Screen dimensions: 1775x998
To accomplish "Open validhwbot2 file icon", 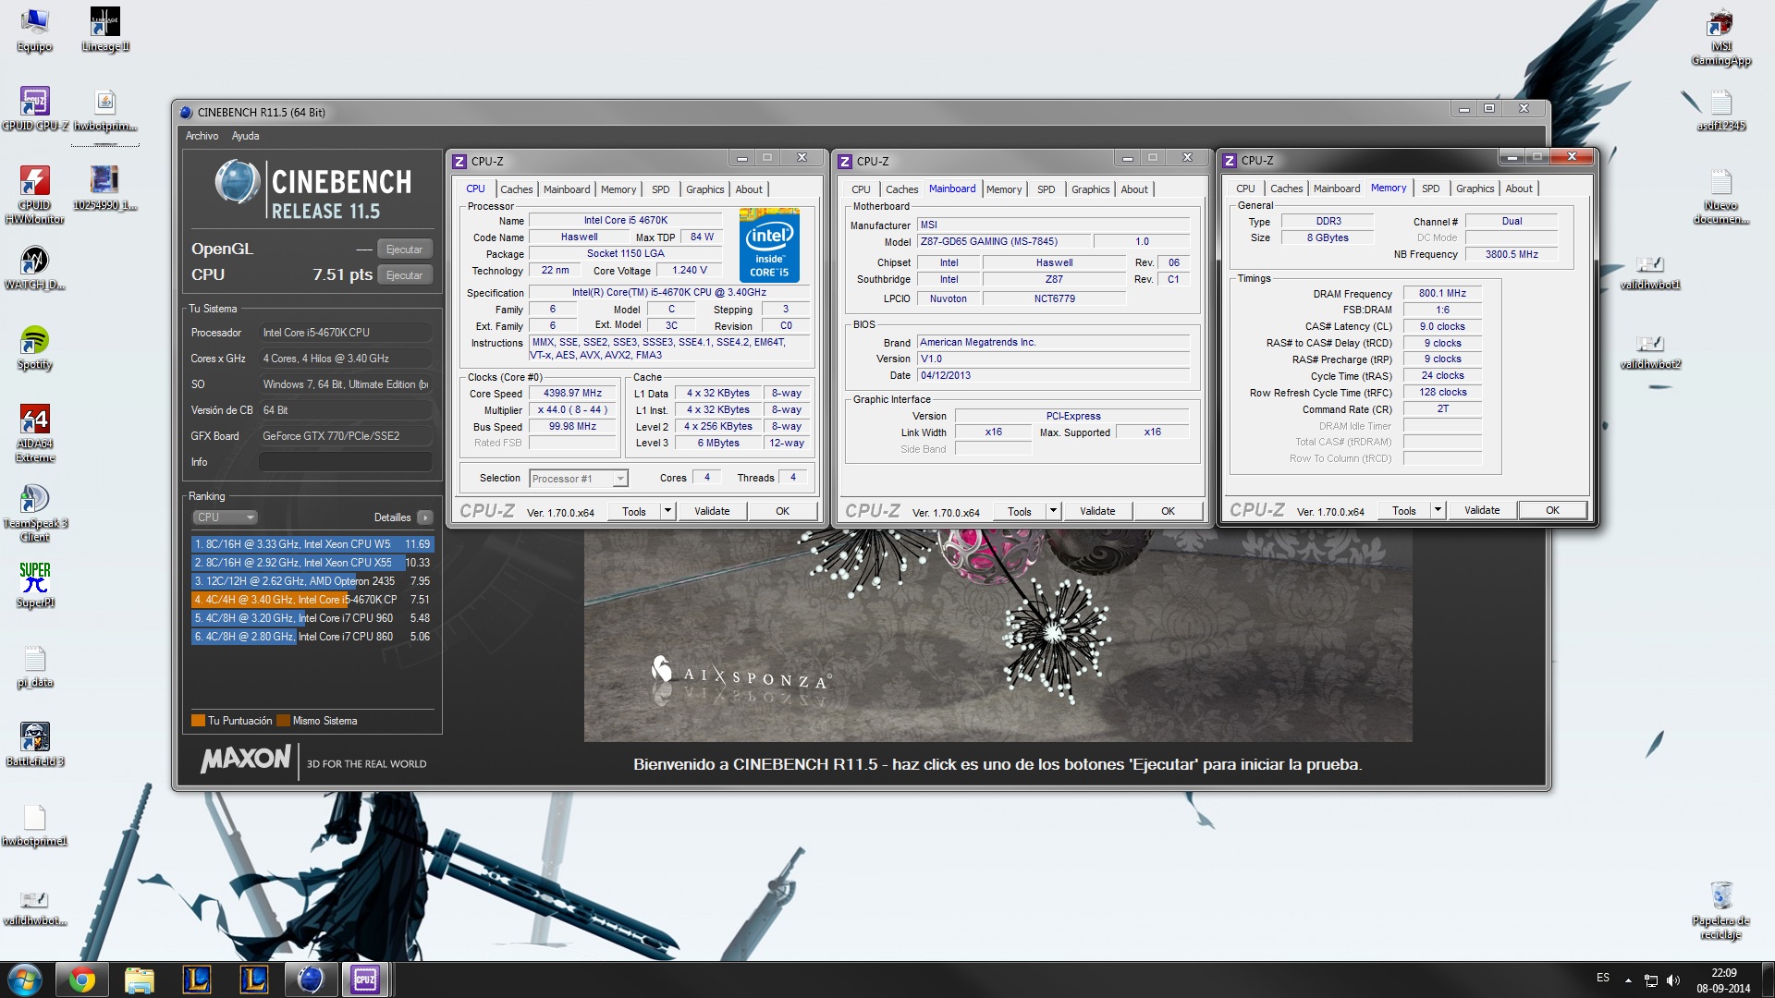I will 1650,352.
